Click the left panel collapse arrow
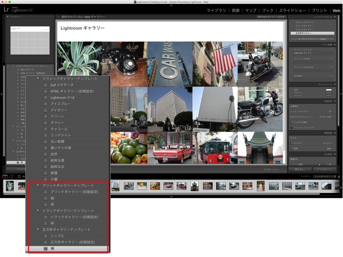The height and width of the screenshot is (257, 343). 2,93
